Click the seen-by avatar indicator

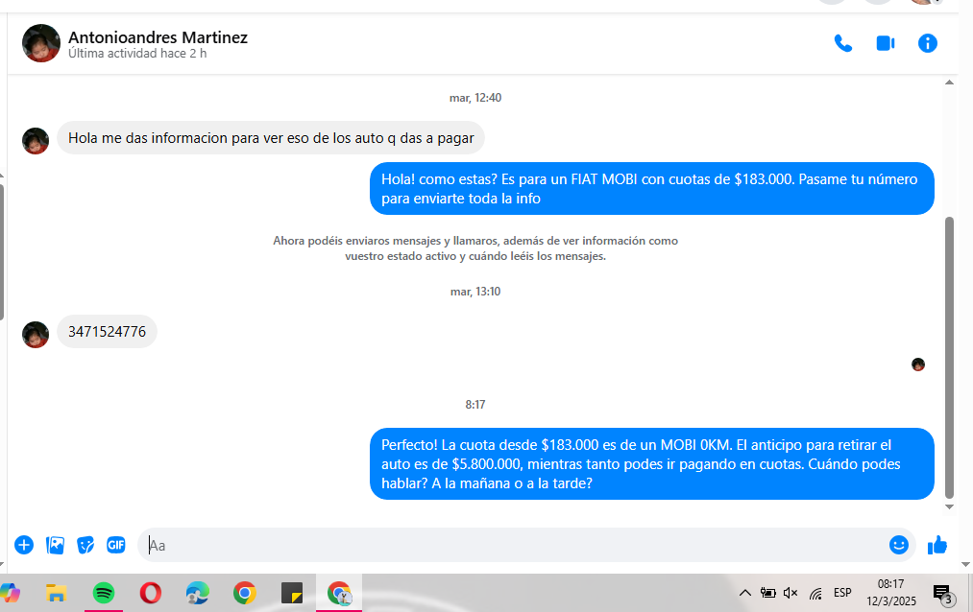918,365
